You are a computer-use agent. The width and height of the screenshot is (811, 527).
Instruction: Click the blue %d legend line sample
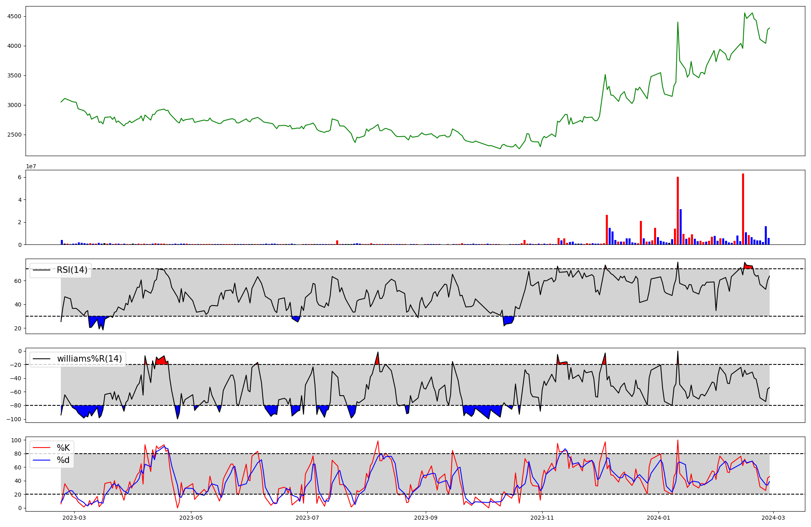(x=41, y=460)
